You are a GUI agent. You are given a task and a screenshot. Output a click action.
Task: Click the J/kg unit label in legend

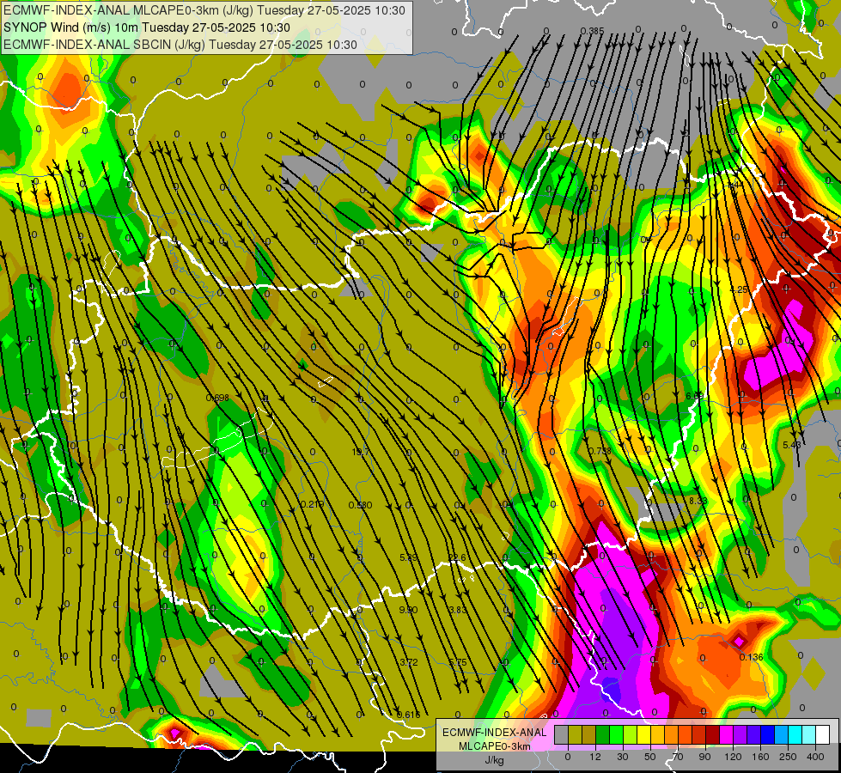(x=494, y=760)
